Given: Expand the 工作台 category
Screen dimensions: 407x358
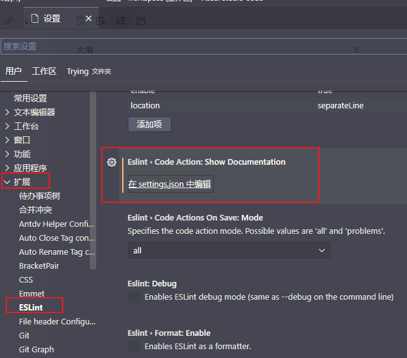Looking at the screenshot, I should (7, 126).
